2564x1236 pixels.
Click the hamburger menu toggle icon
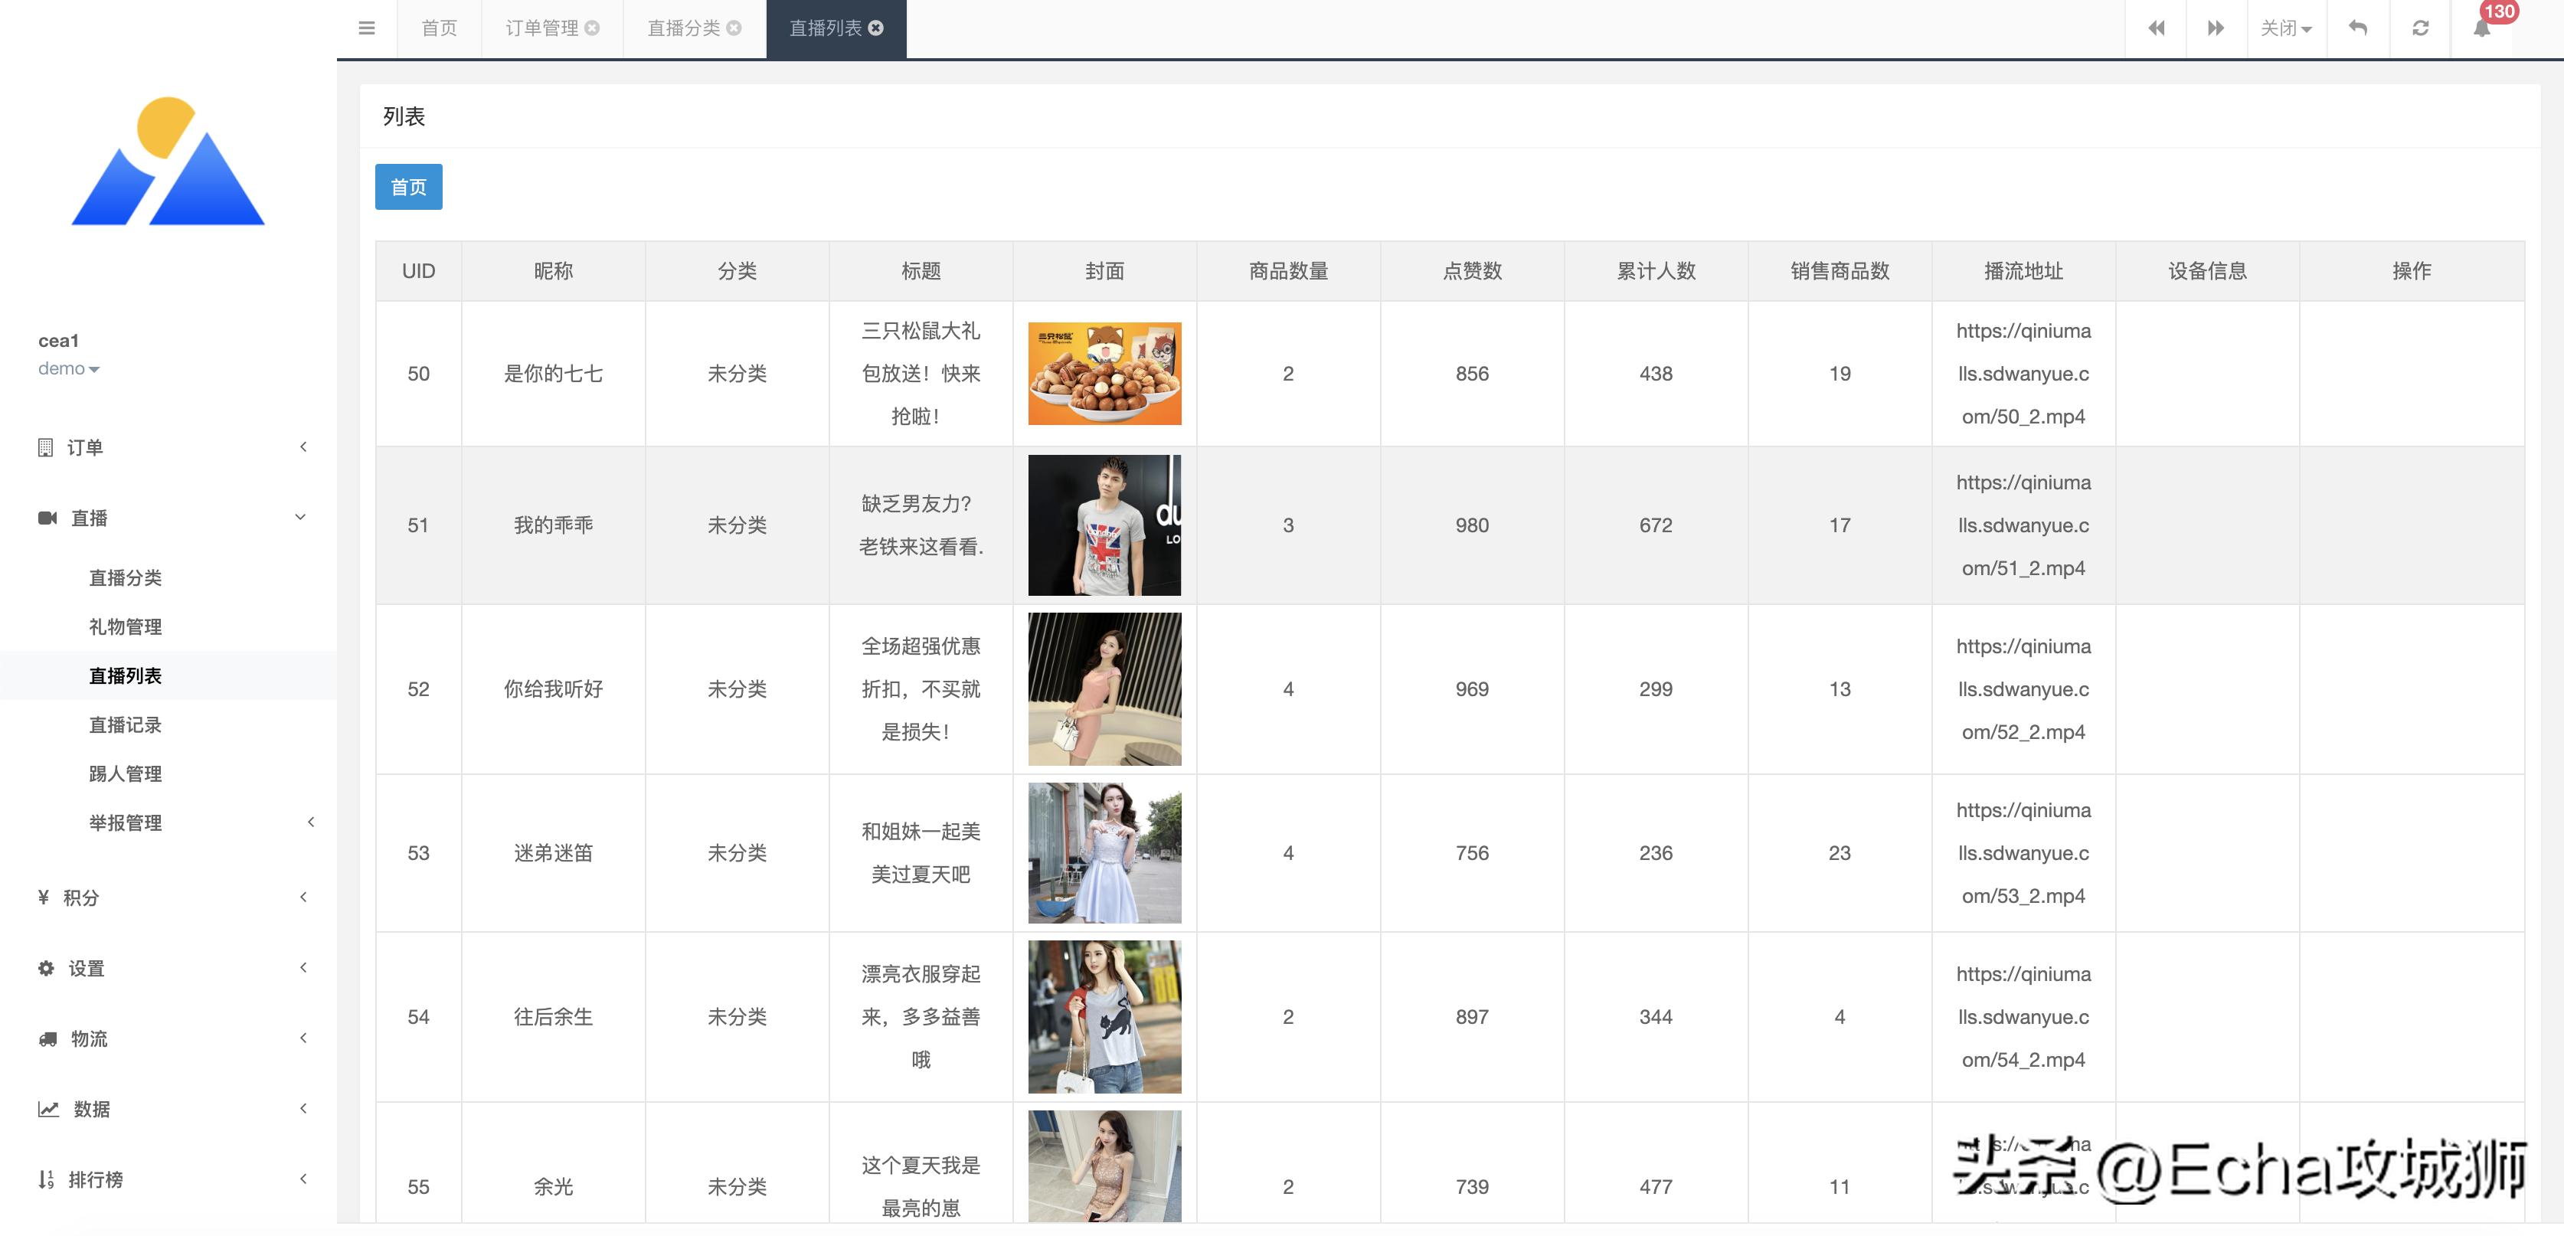coord(366,28)
